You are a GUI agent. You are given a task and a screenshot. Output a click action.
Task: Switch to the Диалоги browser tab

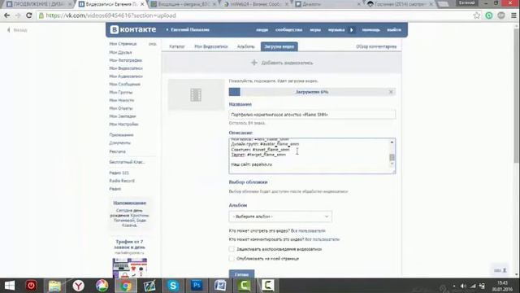tap(327, 4)
